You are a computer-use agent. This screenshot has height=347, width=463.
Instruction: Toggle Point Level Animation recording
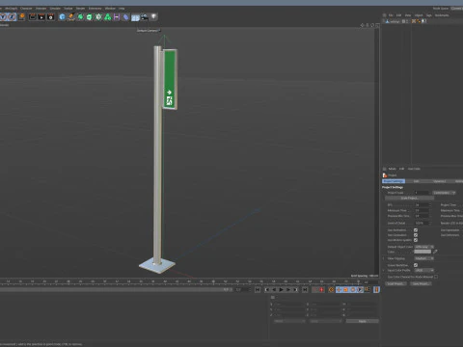367,290
